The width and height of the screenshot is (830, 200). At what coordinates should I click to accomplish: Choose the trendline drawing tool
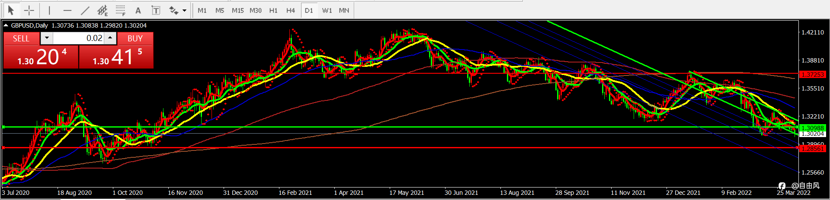click(x=85, y=10)
